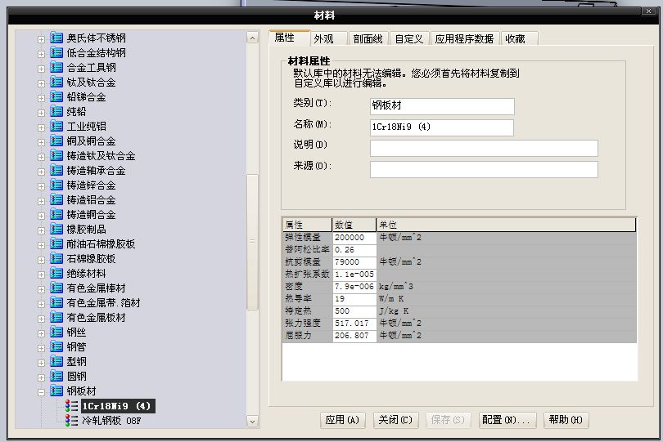This screenshot has height=442, width=663.
Task: Click the 冷轧钢板 08F material icon
Action: 71,421
